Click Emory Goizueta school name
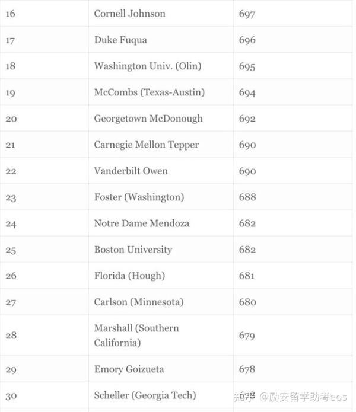356x412 pixels. coord(129,369)
